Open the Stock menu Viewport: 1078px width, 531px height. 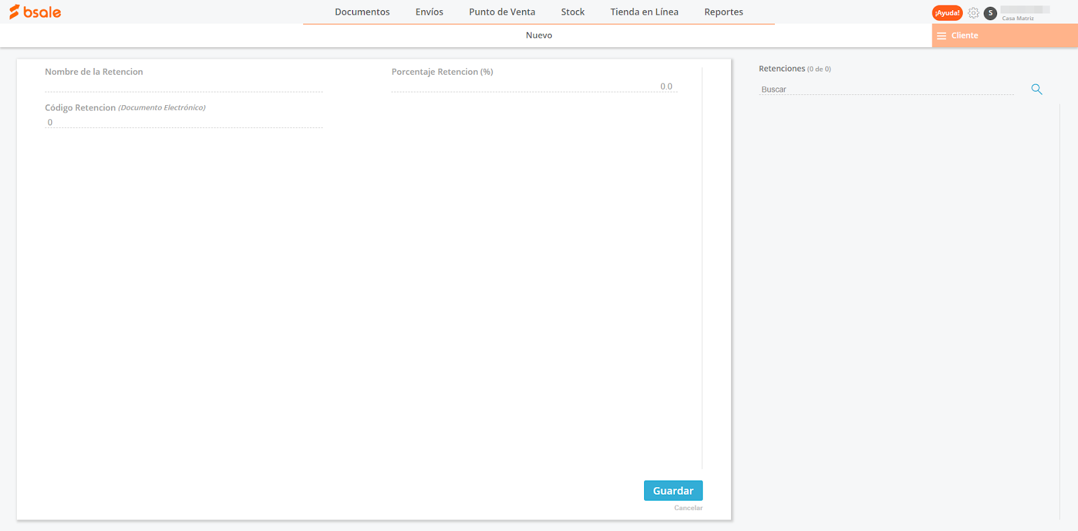click(x=573, y=12)
